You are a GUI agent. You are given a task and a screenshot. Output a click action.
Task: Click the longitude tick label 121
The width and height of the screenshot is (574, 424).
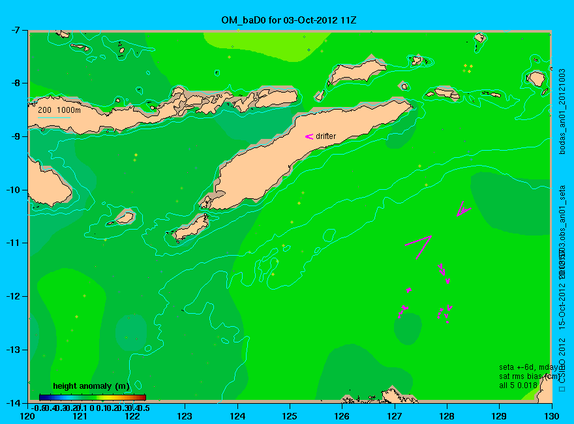point(80,416)
